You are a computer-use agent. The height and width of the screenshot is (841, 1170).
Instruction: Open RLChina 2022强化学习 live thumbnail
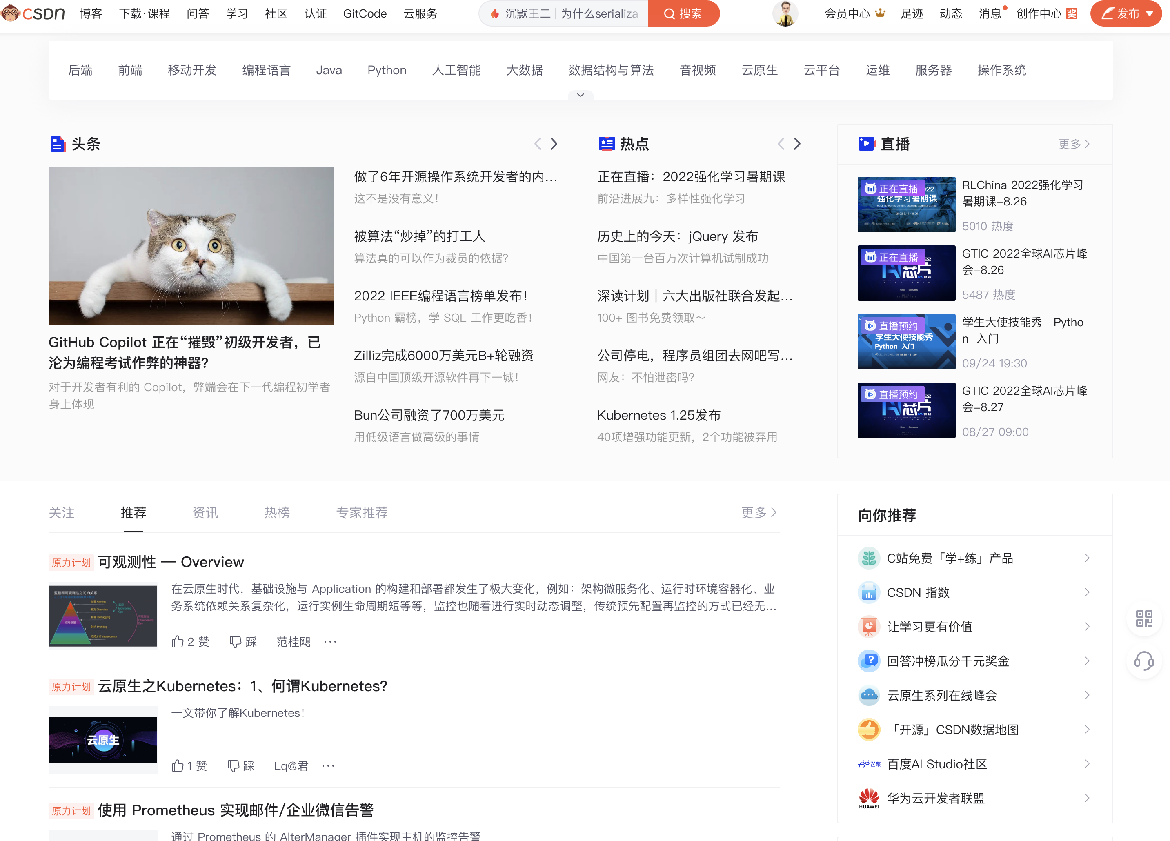[906, 204]
